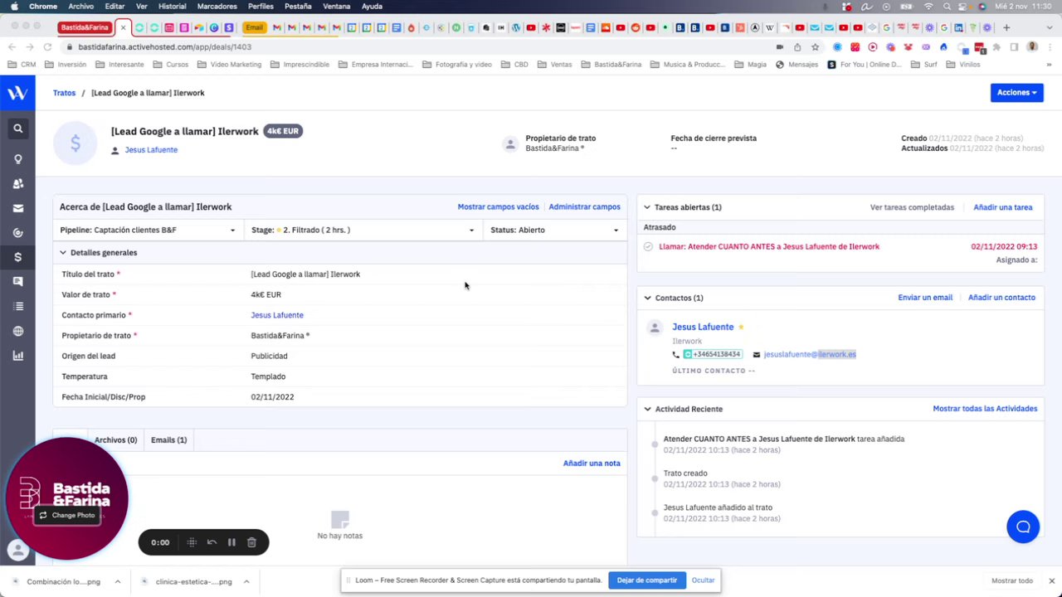Open the Perfiles menu
1062x597 pixels.
(x=261, y=7)
